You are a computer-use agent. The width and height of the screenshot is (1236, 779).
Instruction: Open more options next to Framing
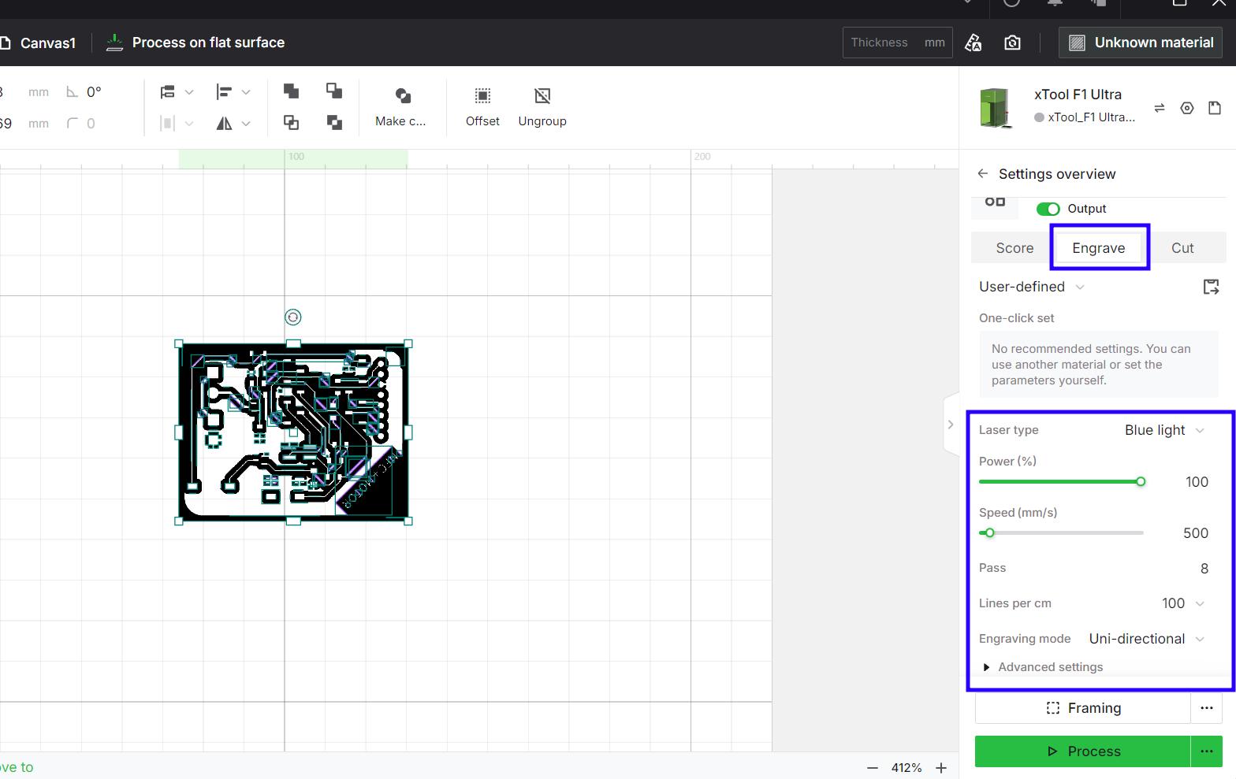click(x=1207, y=708)
